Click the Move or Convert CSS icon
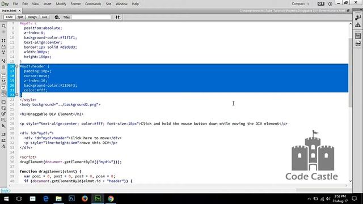 3,126
